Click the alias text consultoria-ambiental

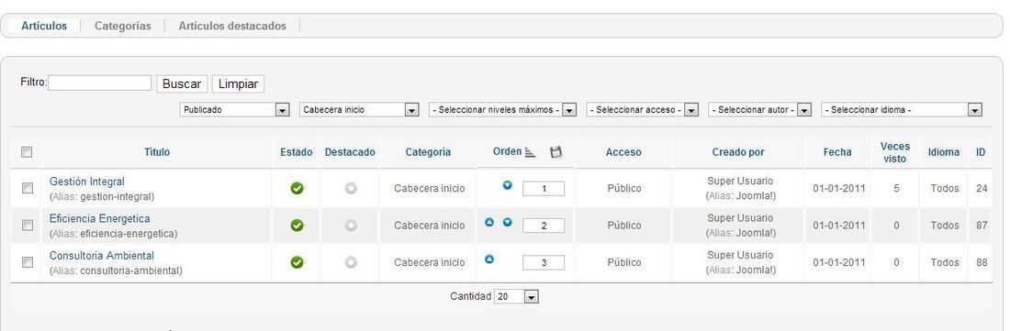tap(130, 270)
